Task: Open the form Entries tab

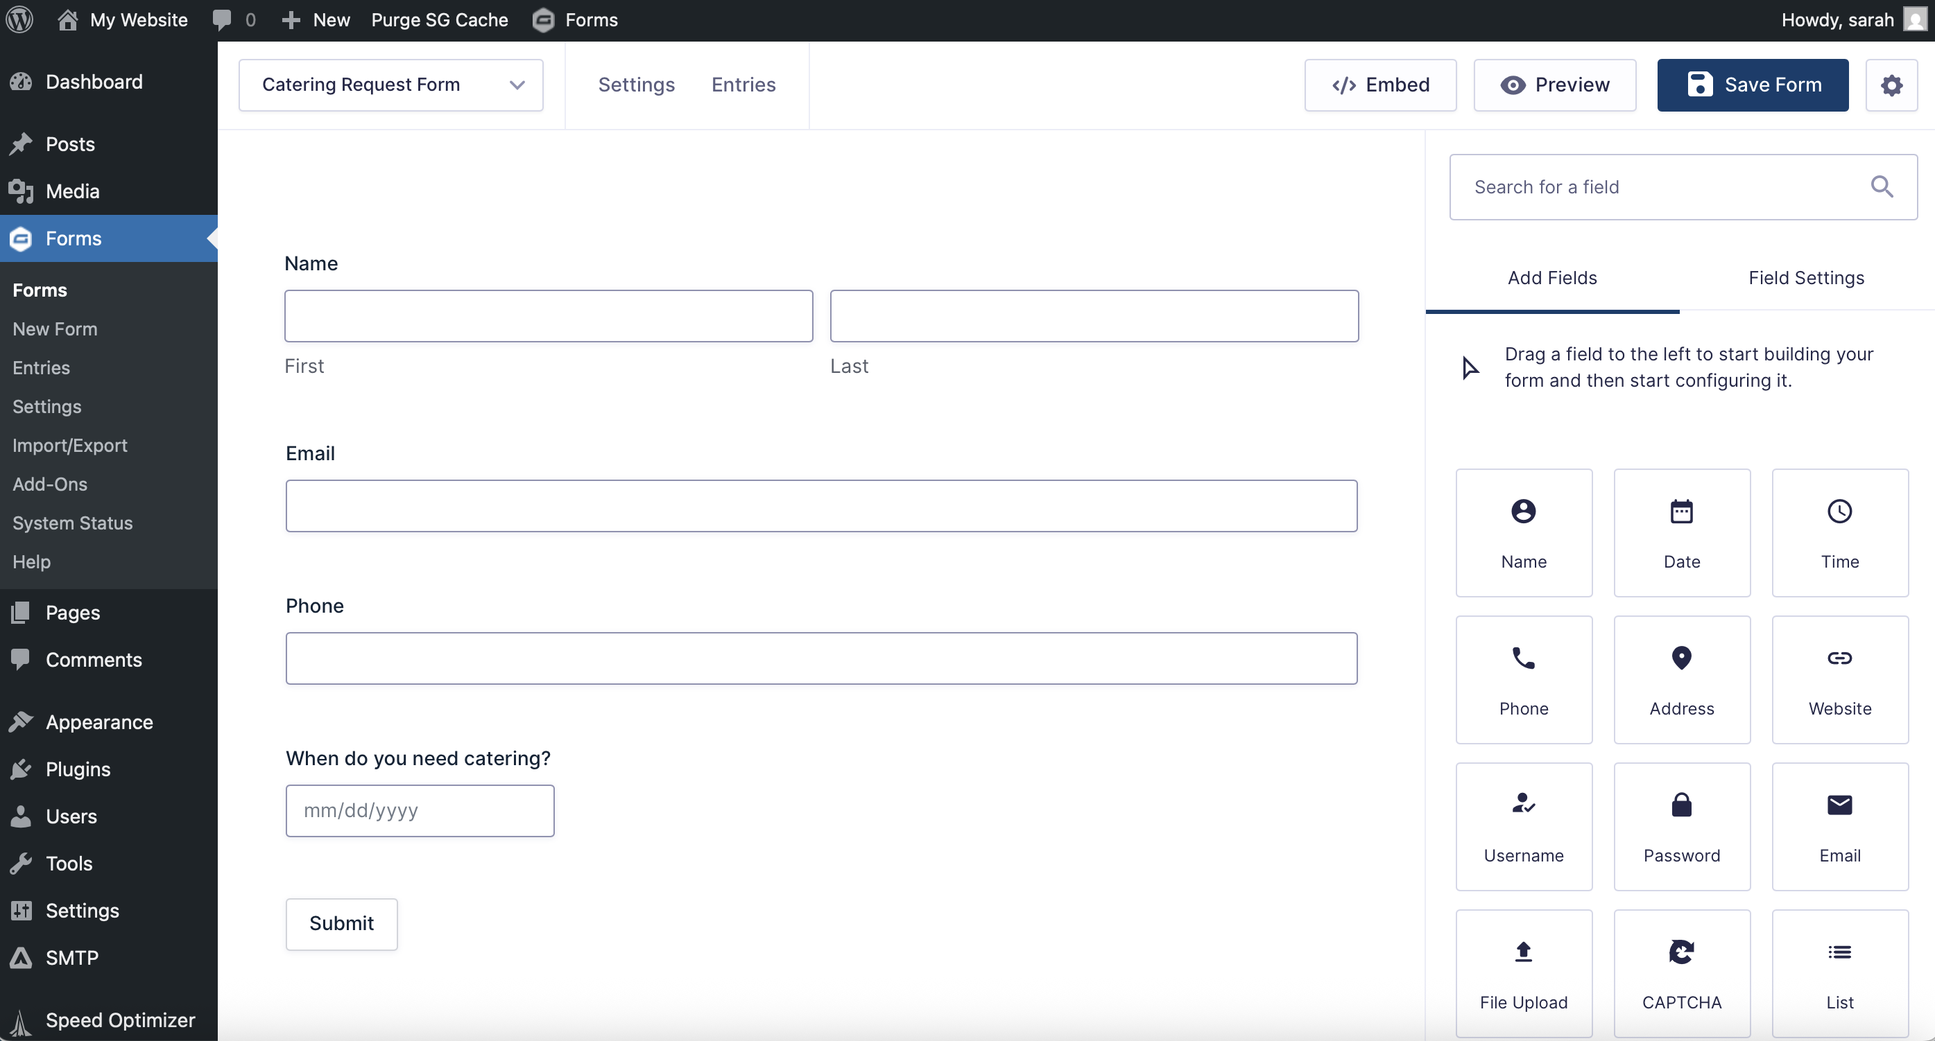Action: (x=743, y=85)
